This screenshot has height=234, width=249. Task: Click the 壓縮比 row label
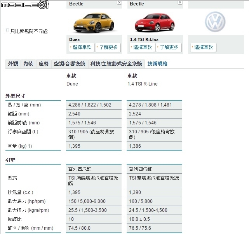pyautogui.click(x=14, y=219)
